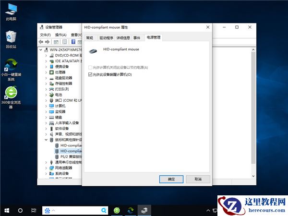Collapse the WIN-2K5KP16MS76 root node
The image size is (288, 216).
pyautogui.click(x=41, y=49)
